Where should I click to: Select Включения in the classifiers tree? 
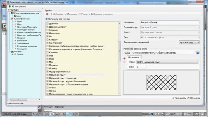22,41
